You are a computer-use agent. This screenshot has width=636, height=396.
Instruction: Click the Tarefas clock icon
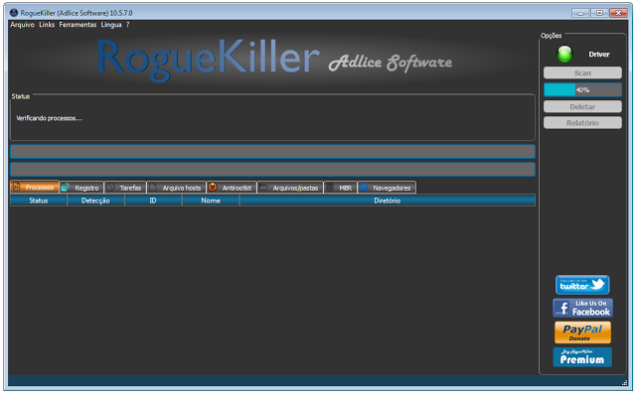click(110, 188)
